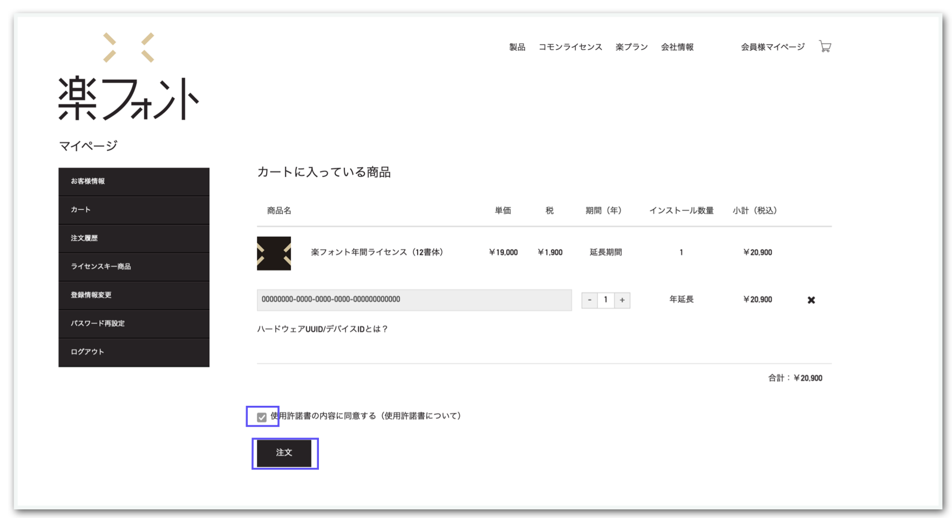Select 会社情報 in the header

(677, 47)
